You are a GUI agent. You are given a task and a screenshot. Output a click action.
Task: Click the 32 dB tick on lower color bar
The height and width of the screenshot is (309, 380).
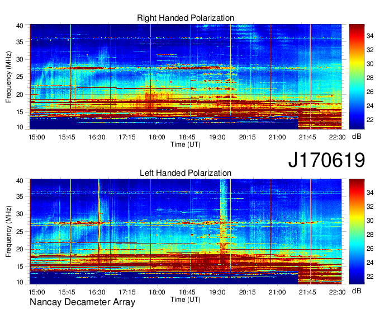pyautogui.click(x=370, y=207)
